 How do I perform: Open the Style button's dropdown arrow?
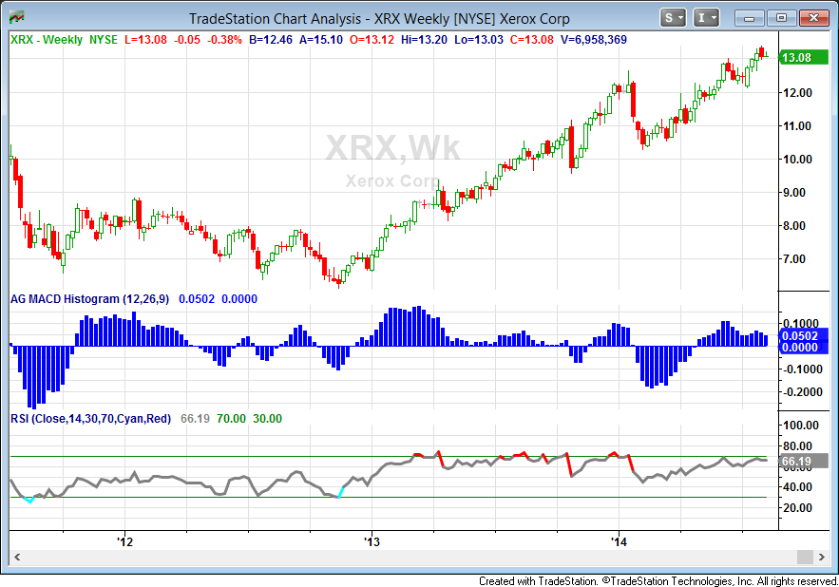680,16
